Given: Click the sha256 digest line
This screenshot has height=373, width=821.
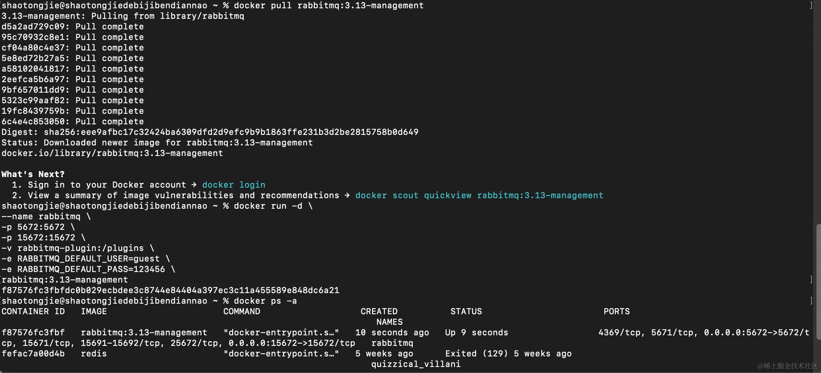Looking at the screenshot, I should [210, 132].
